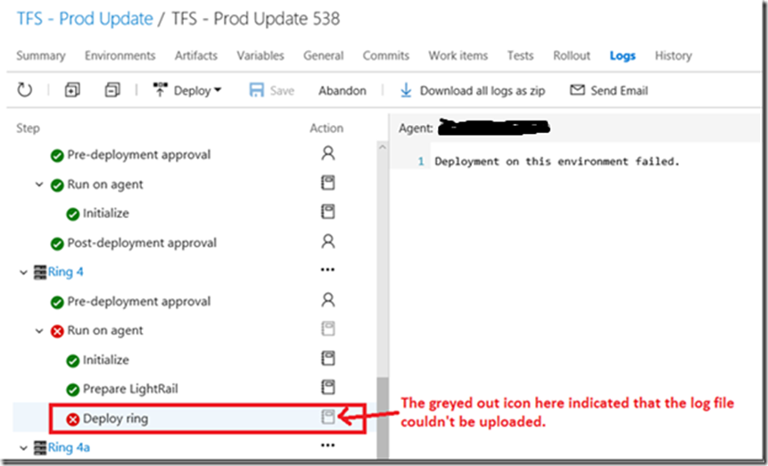This screenshot has height=466, width=768.
Task: Open the Ring 4a environment link
Action: point(69,448)
